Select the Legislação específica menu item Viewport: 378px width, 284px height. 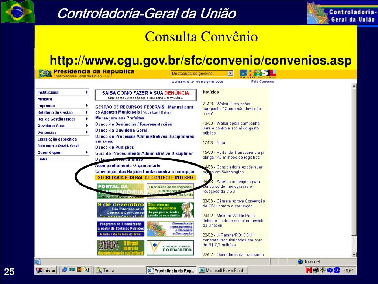pyautogui.click(x=57, y=139)
